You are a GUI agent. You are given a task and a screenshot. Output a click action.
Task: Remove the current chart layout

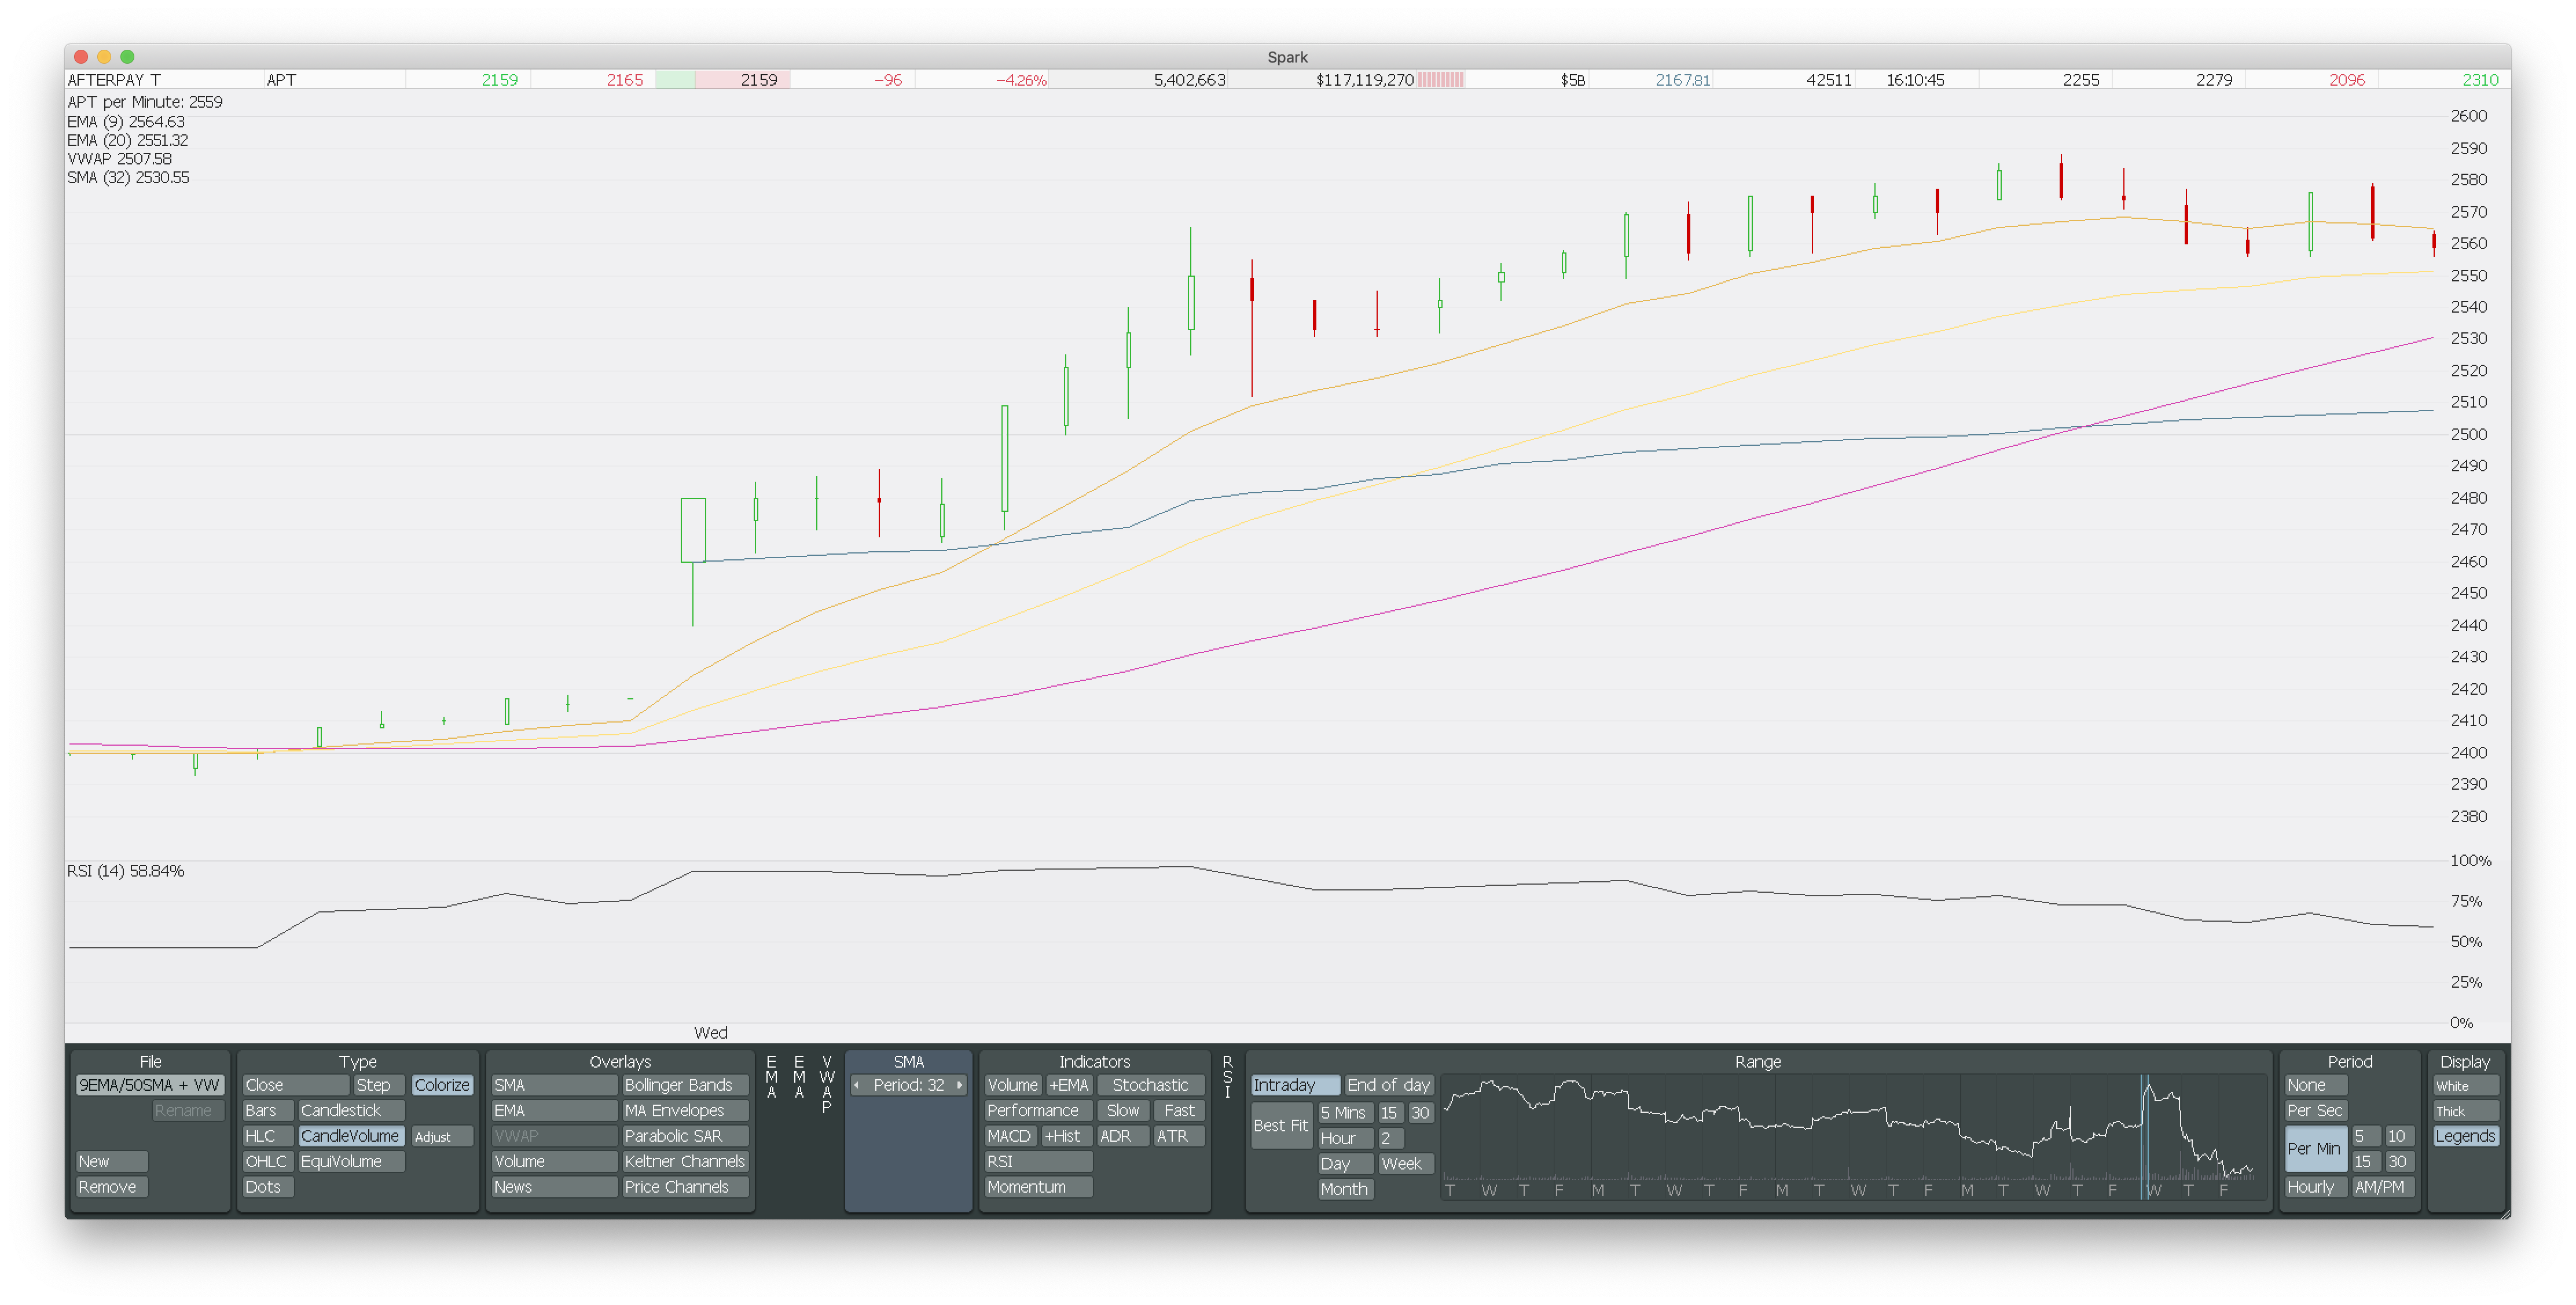[x=111, y=1187]
